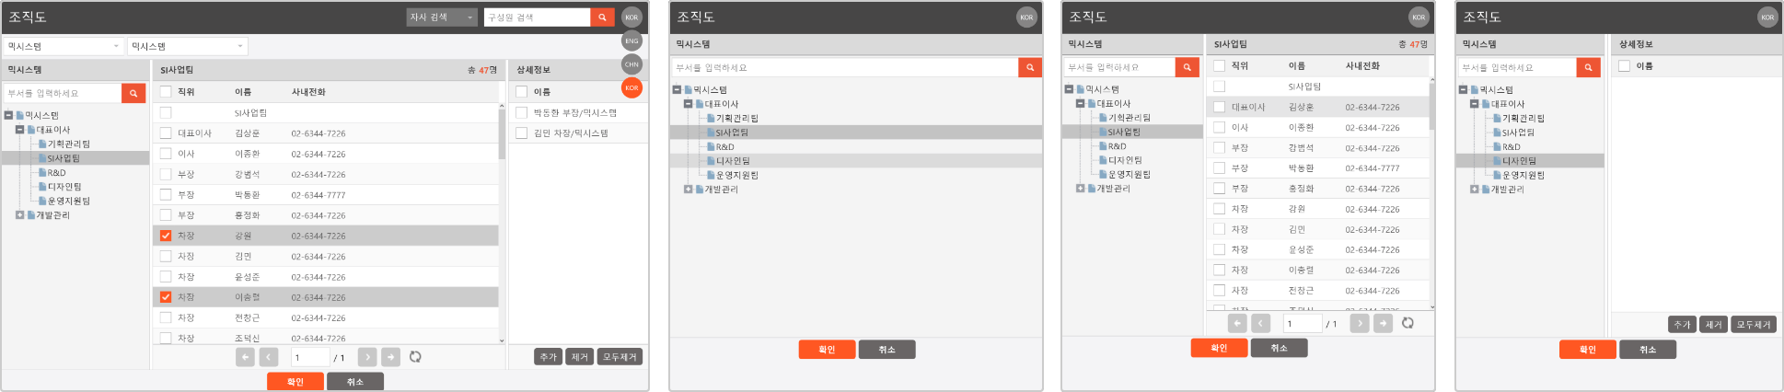1784x392 pixels.
Task: Check 이사 이종환 row in third panel
Action: pyautogui.click(x=1219, y=127)
